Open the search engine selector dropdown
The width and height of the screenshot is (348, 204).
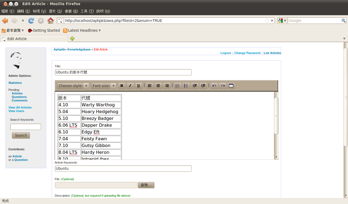click(x=282, y=21)
